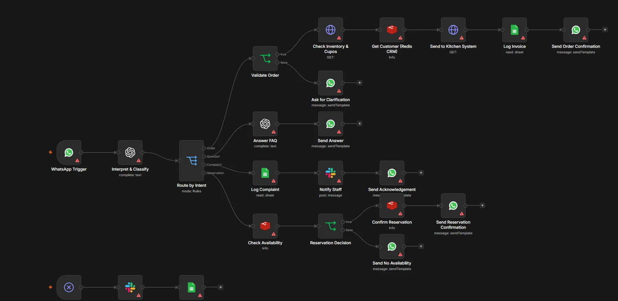Open the Validate Order IF node

265,58
